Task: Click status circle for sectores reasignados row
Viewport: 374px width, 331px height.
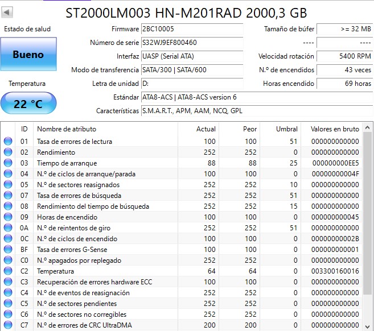Action: coord(8,184)
